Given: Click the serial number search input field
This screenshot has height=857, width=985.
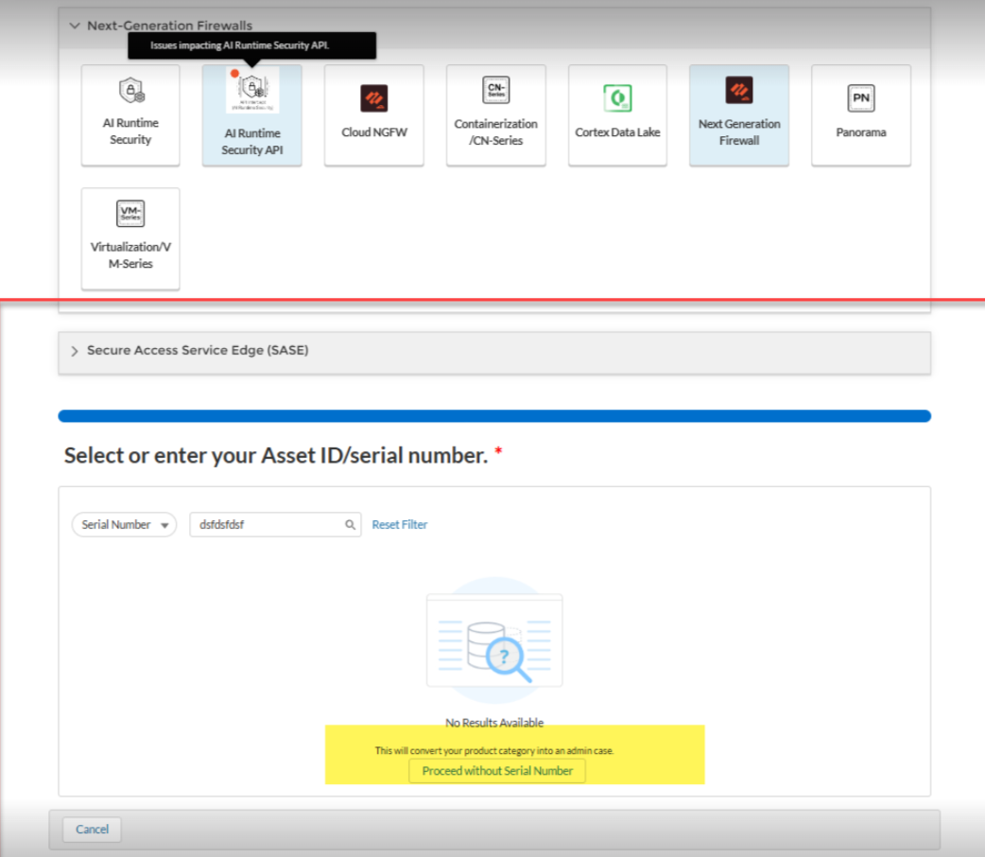Looking at the screenshot, I should [x=275, y=524].
